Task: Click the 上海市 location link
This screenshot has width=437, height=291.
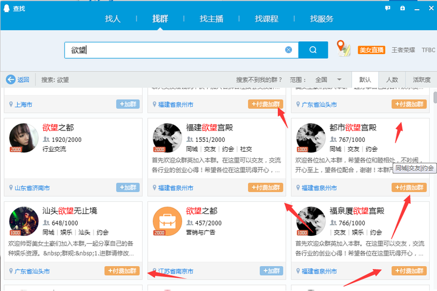Action: tap(24, 105)
